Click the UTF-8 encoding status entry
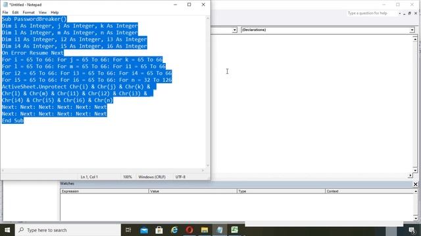Viewport: 421px width, 236px height. tap(180, 177)
